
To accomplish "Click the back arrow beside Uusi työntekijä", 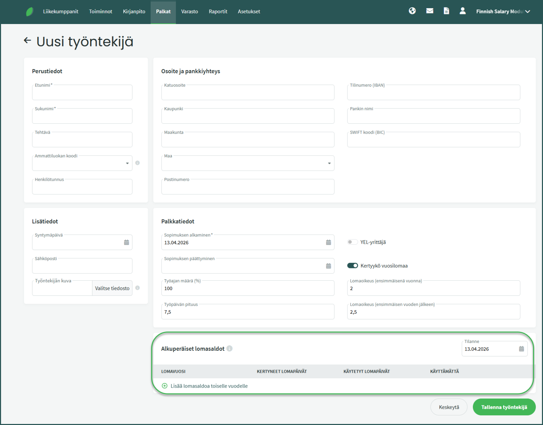I will coord(27,41).
